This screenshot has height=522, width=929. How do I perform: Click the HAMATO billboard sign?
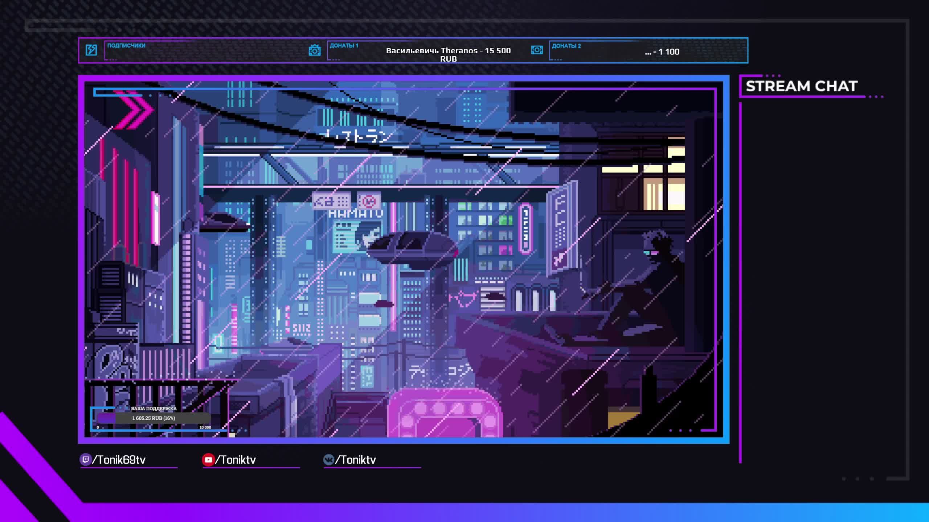point(356,214)
